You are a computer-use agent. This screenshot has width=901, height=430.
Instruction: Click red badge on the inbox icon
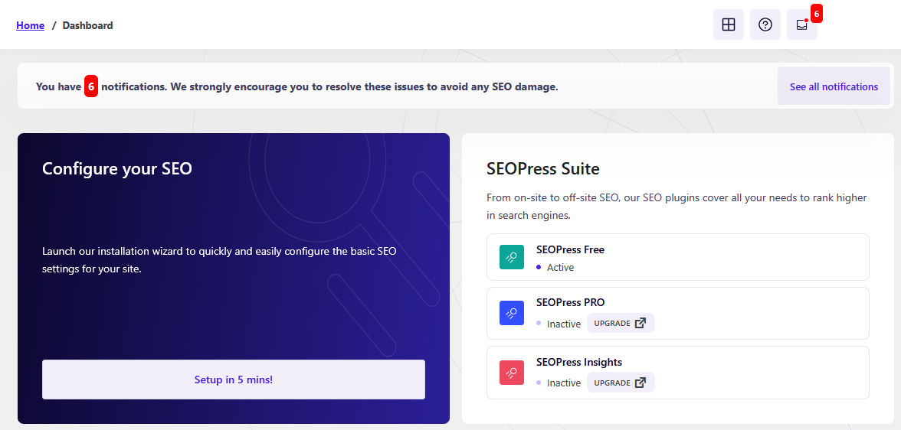816,14
